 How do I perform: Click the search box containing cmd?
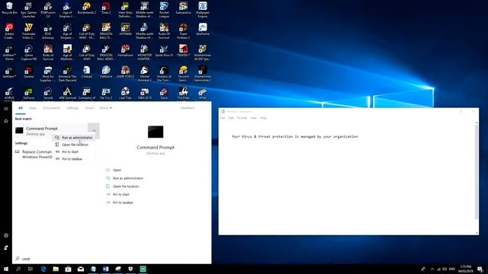tap(112, 259)
